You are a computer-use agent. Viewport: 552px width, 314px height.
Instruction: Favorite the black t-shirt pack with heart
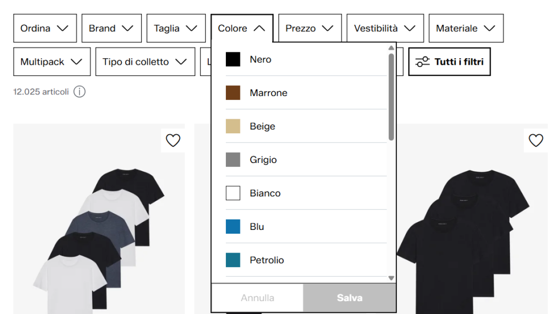(x=536, y=140)
